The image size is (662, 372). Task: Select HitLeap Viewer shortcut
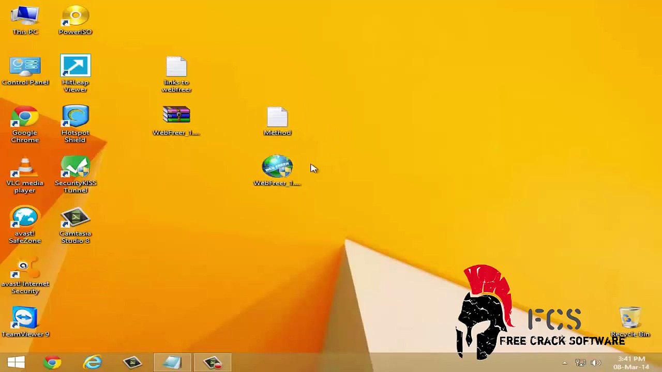(75, 74)
